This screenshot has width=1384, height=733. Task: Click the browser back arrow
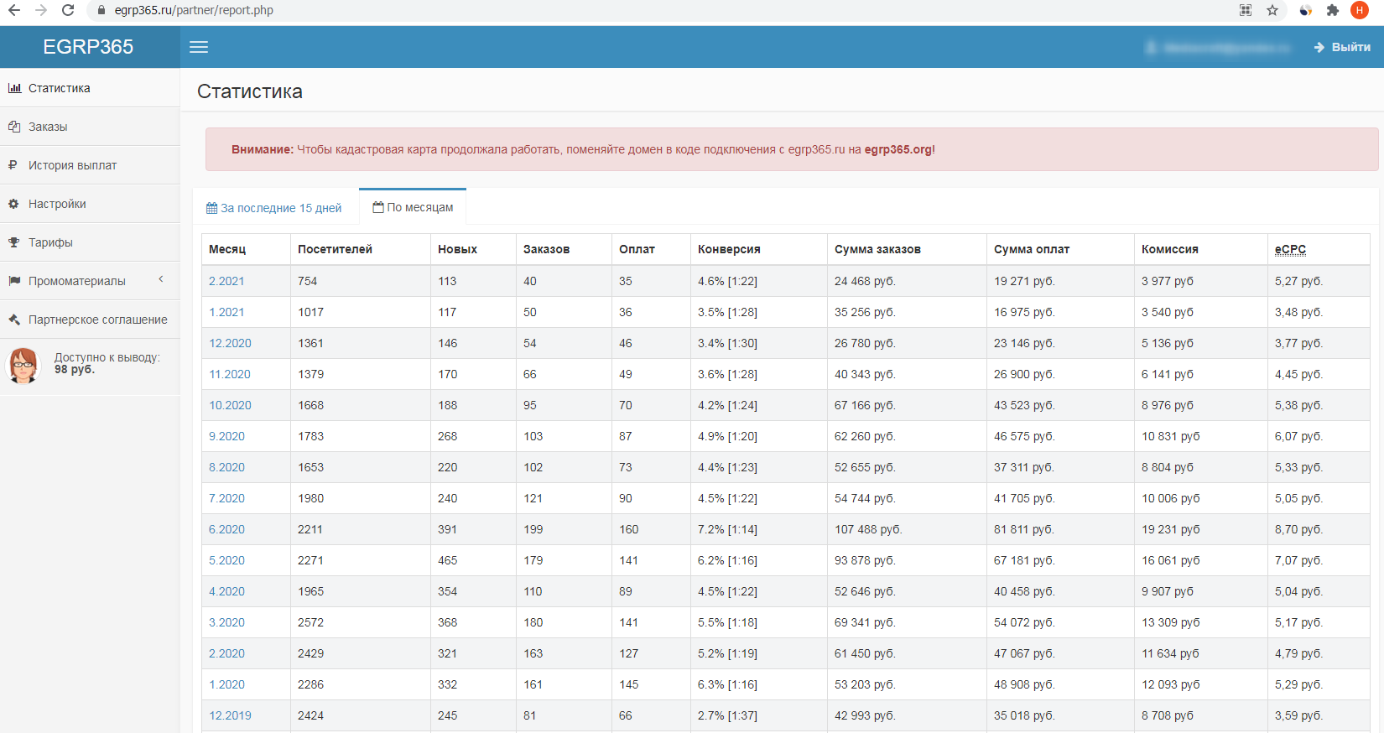click(14, 10)
